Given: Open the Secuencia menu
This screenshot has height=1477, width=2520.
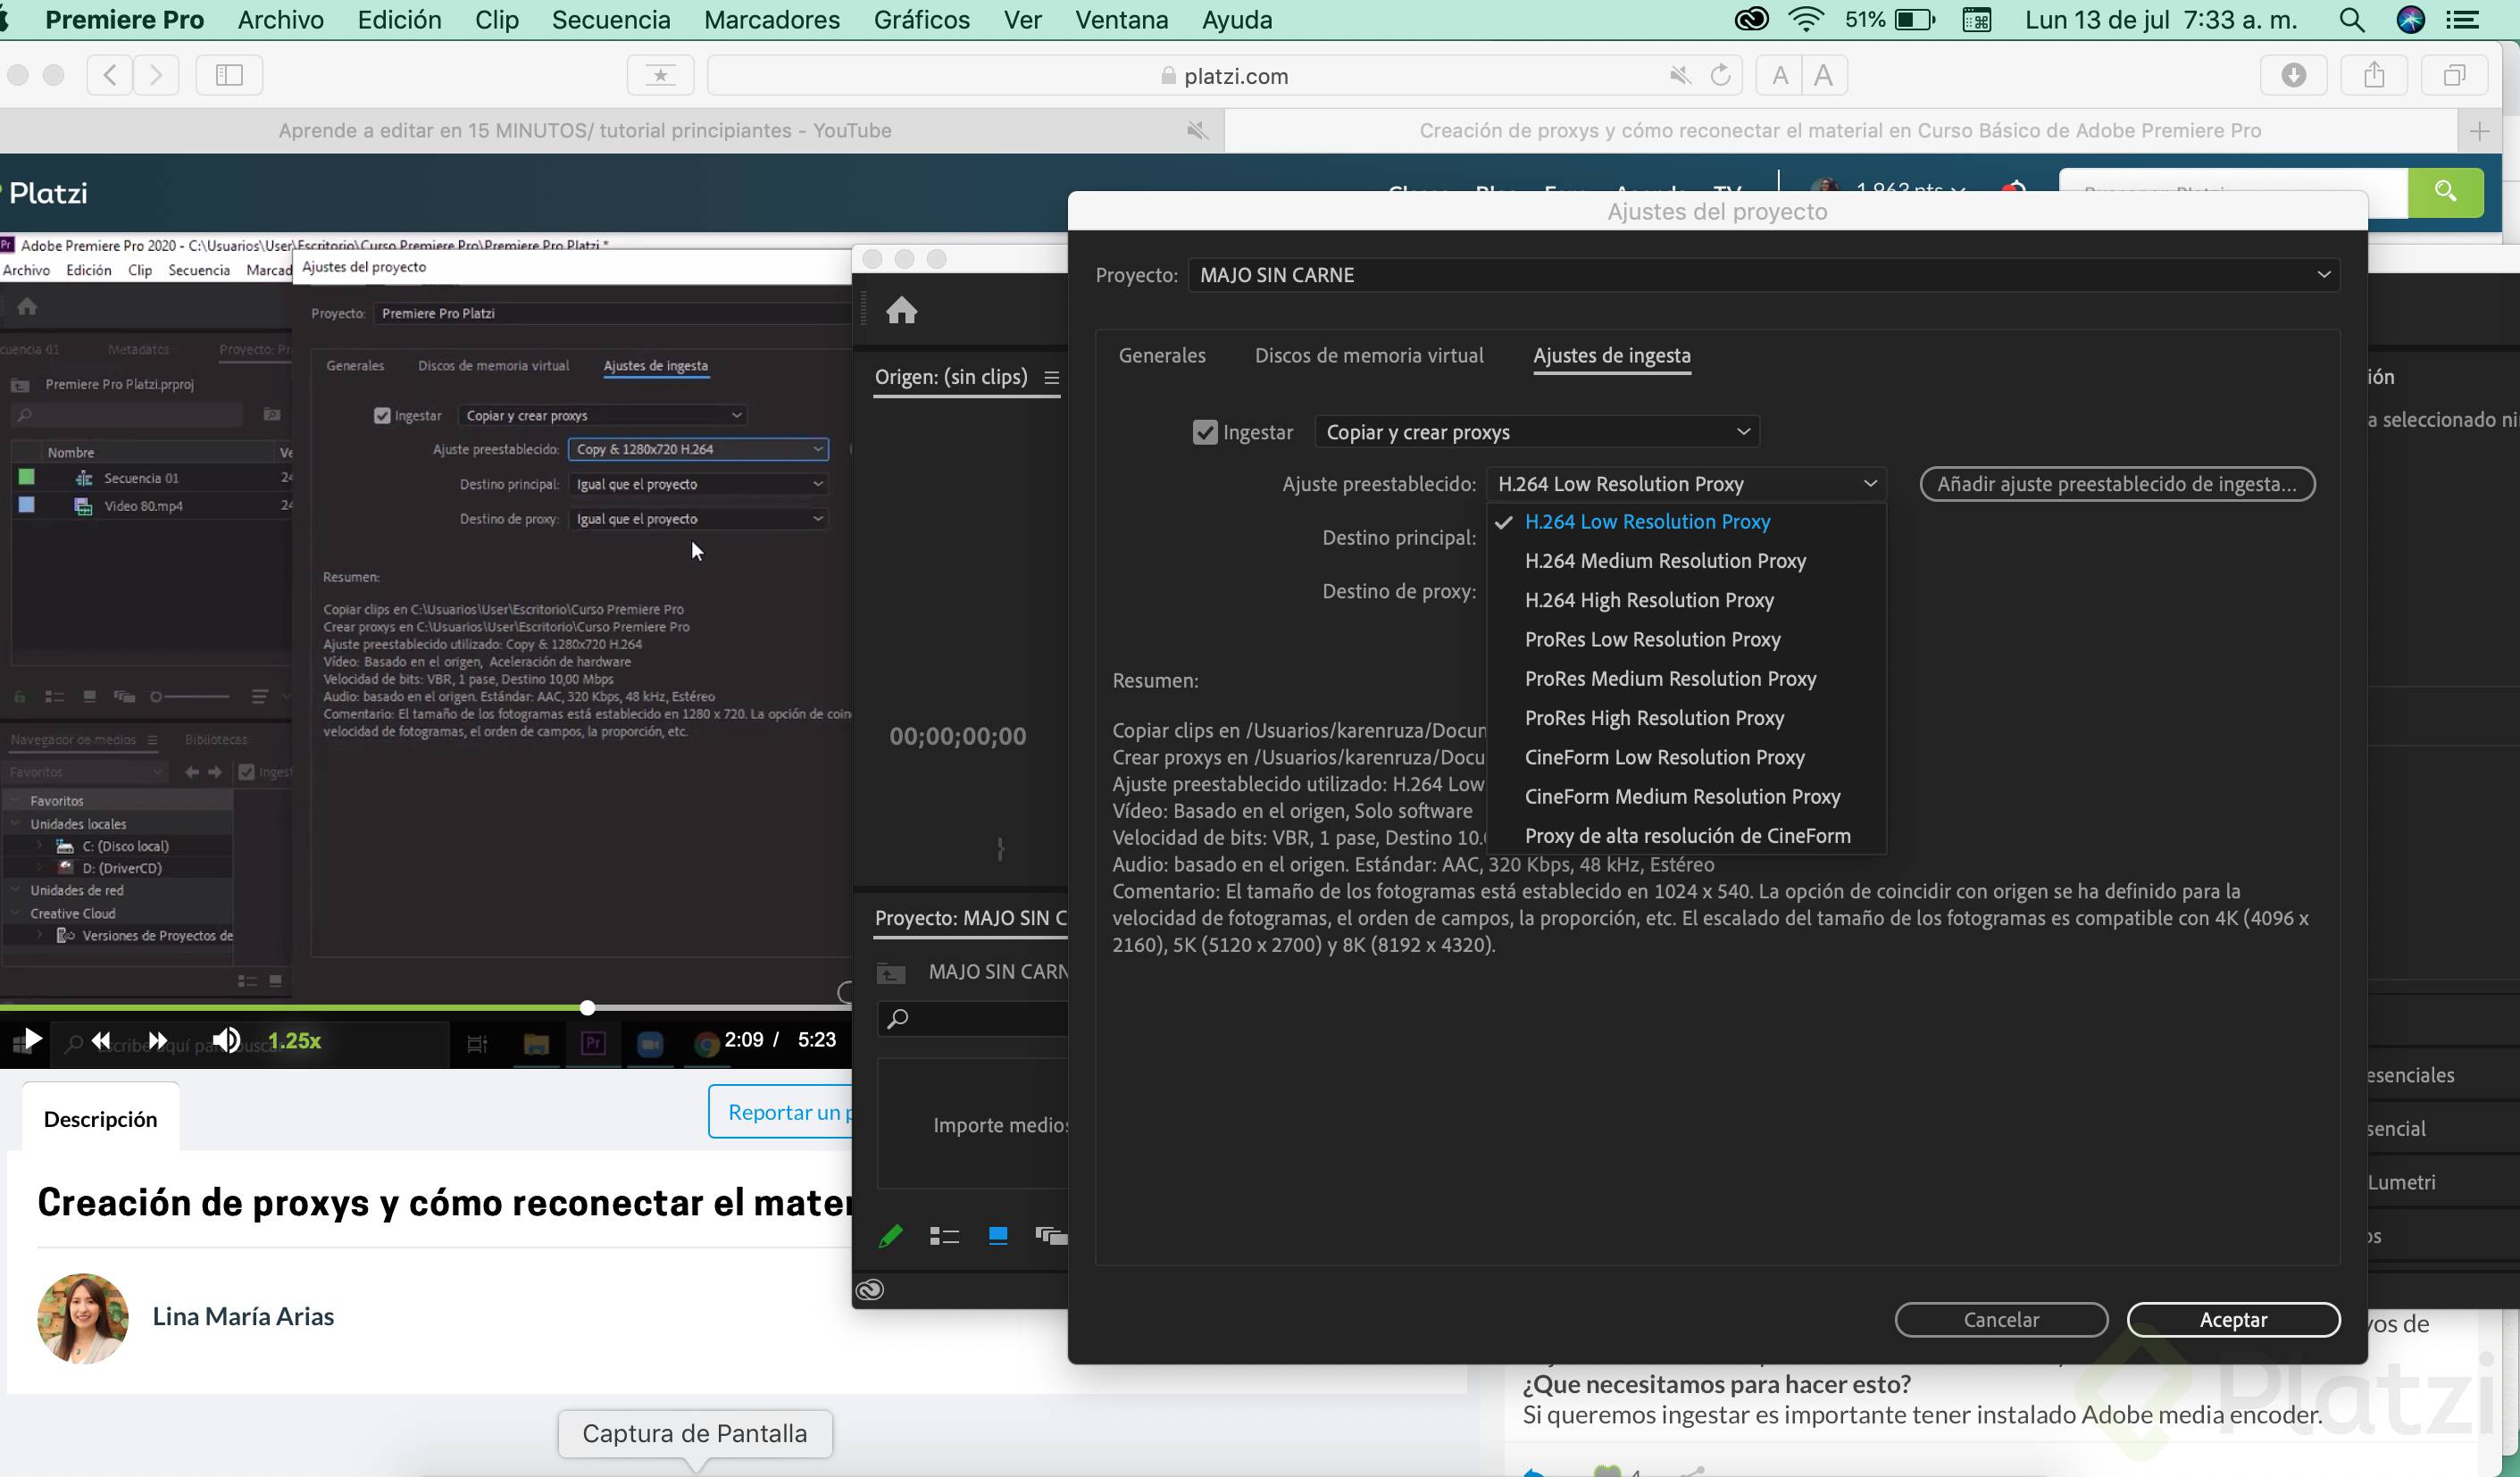Looking at the screenshot, I should click(610, 20).
